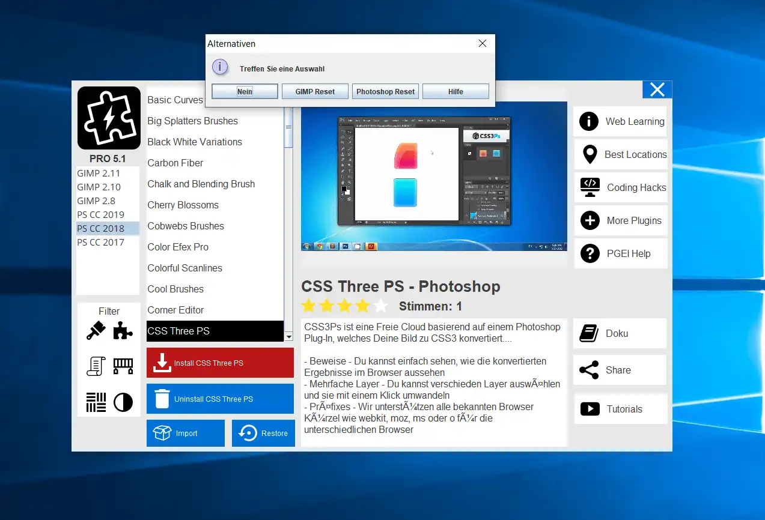Select GIMP 2.11 version

(108, 173)
